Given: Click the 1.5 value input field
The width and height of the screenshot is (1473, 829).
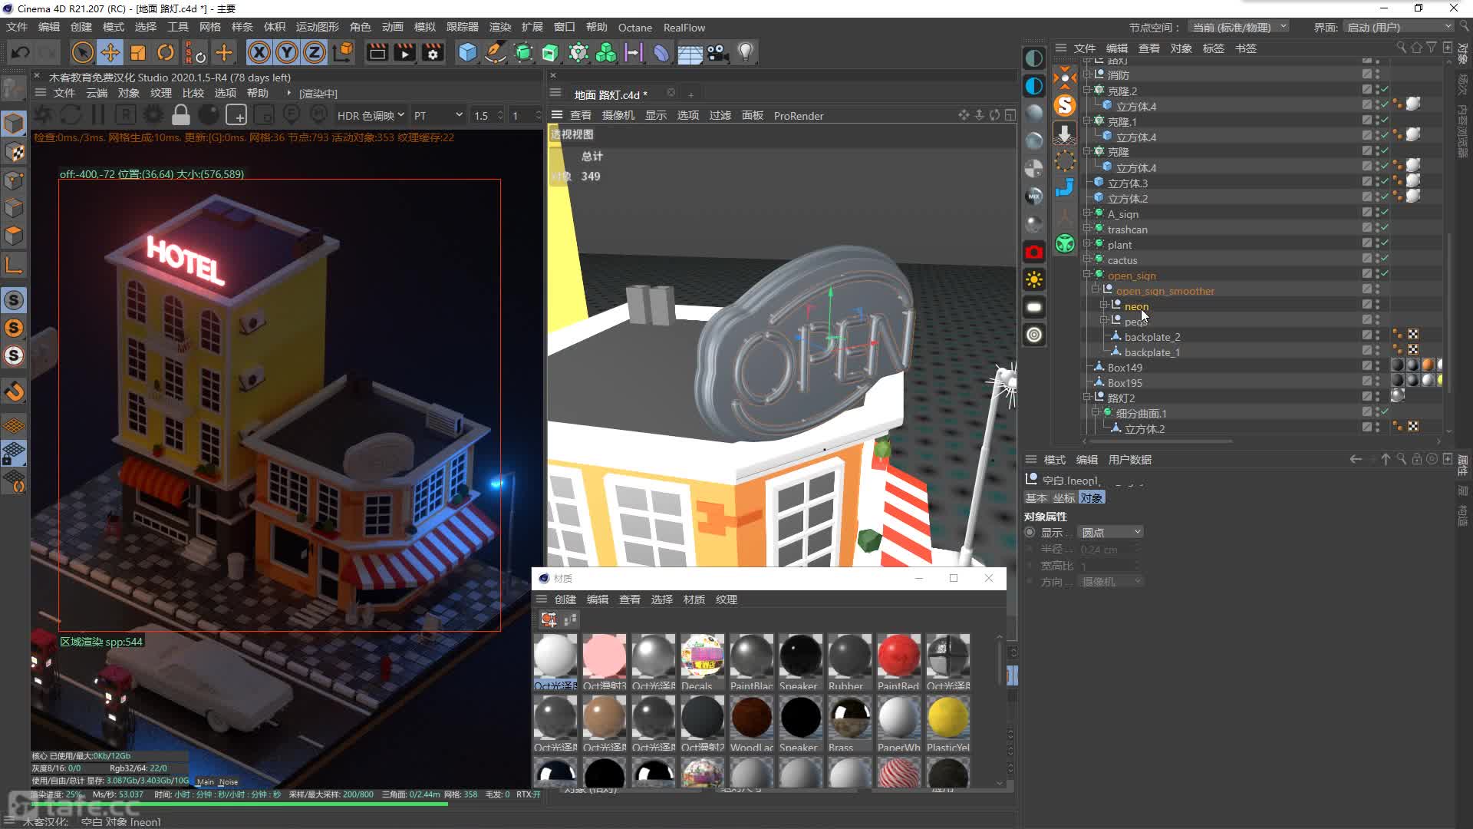Looking at the screenshot, I should [x=486, y=115].
